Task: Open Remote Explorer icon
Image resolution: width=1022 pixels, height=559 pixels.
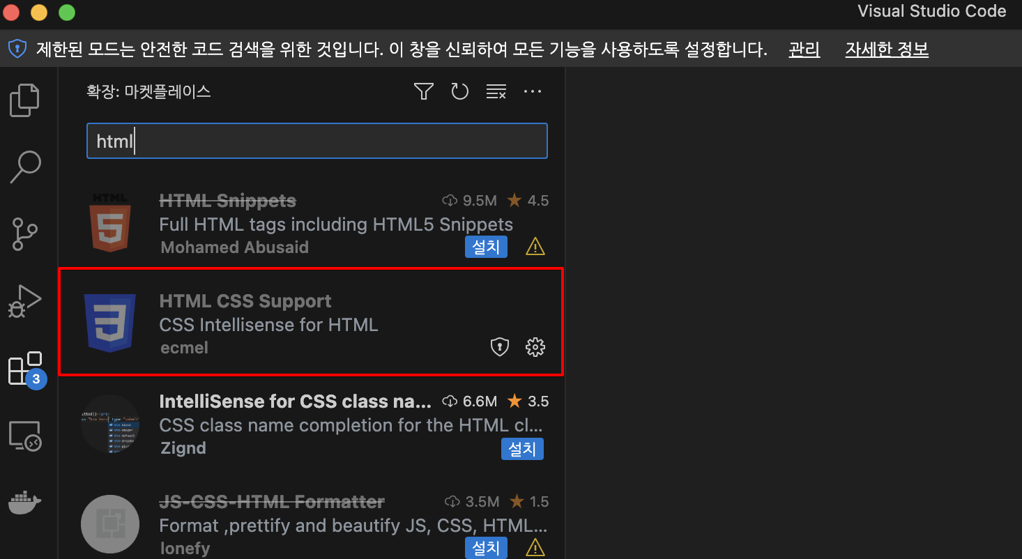Action: point(25,436)
